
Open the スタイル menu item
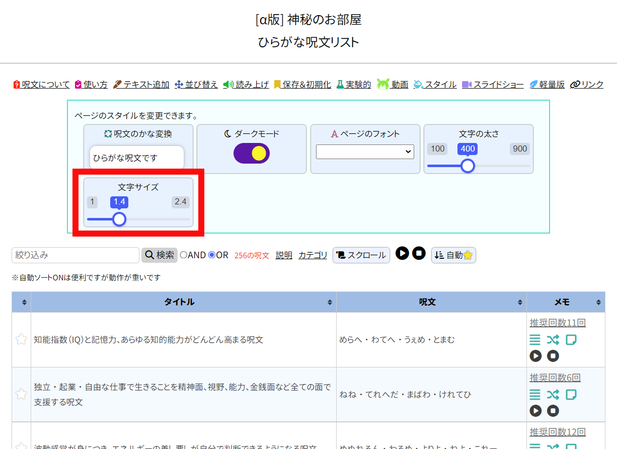[435, 85]
